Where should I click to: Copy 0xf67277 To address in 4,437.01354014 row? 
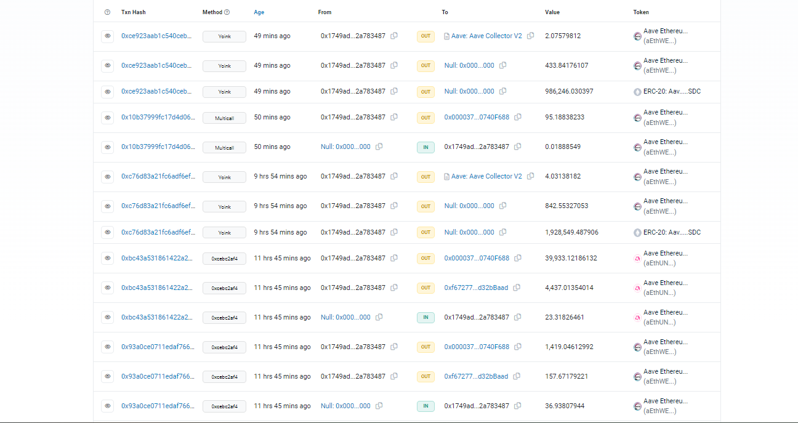pyautogui.click(x=517, y=288)
